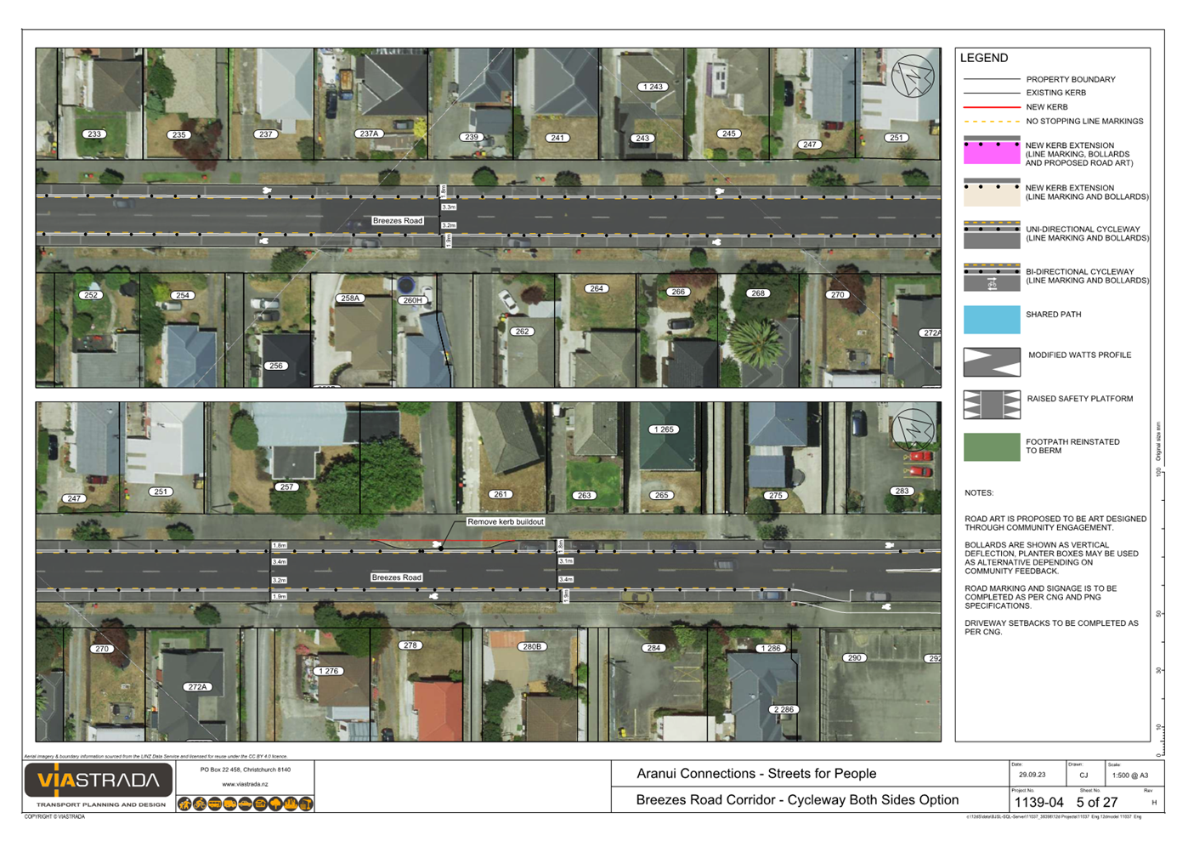Click the bi-directional cycleway legend symbol
Viewport: 1188px width, 841px height.
[991, 277]
